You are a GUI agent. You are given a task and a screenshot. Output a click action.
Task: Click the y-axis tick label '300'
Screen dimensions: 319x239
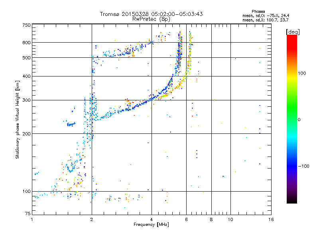click(x=26, y=100)
